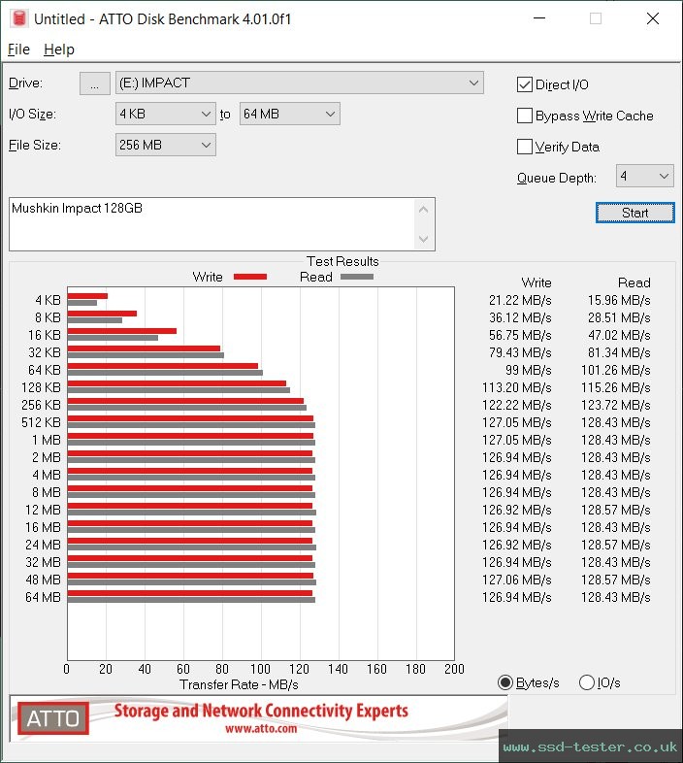The height and width of the screenshot is (763, 683).
Task: Open the 256 MB File Size dropdown
Action: [x=165, y=145]
